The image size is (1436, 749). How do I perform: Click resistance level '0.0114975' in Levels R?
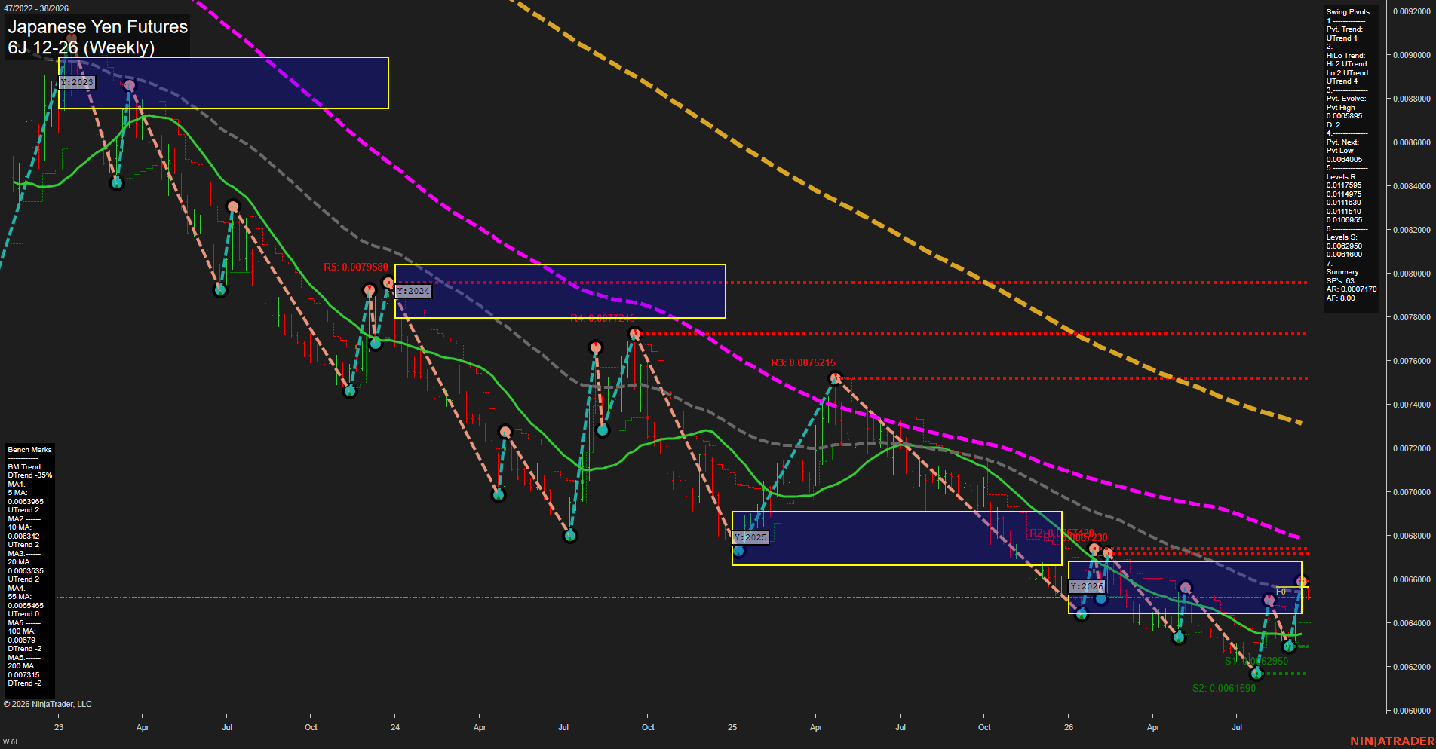(1344, 194)
